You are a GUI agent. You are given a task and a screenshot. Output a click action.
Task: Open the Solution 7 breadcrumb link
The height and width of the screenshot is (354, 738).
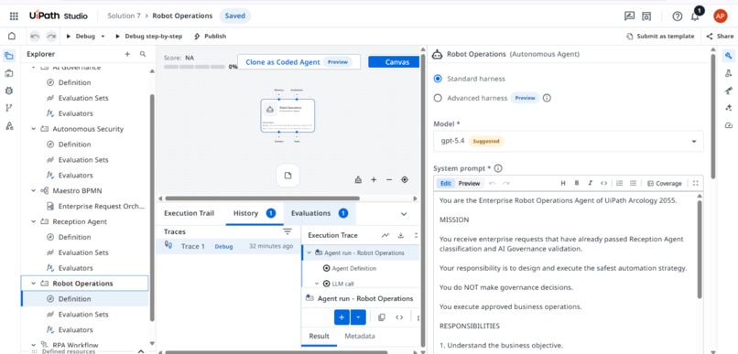pyautogui.click(x=124, y=16)
